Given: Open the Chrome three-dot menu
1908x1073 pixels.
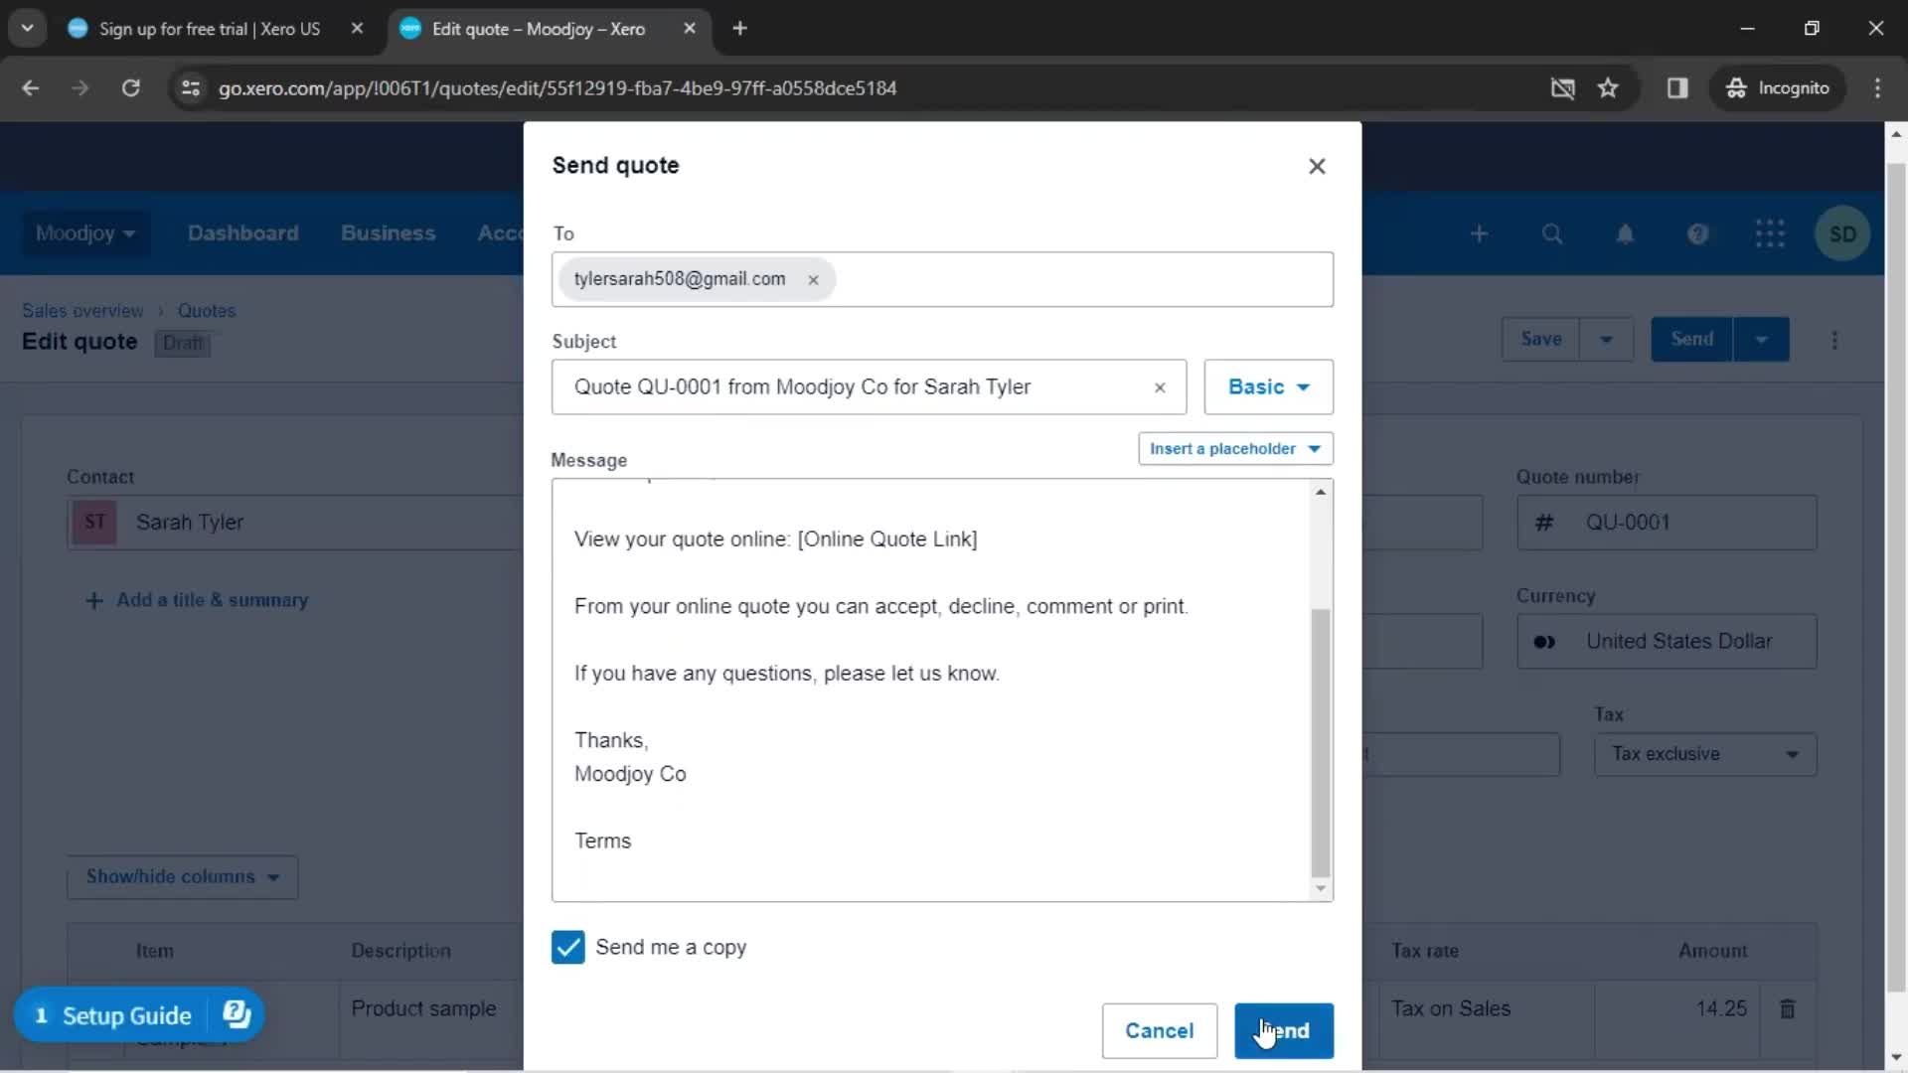Looking at the screenshot, I should click(x=1877, y=88).
